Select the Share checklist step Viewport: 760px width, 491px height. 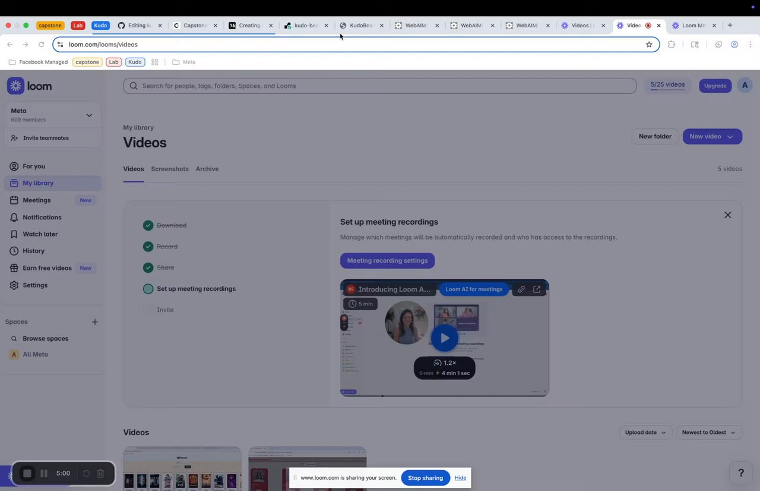tap(159, 267)
